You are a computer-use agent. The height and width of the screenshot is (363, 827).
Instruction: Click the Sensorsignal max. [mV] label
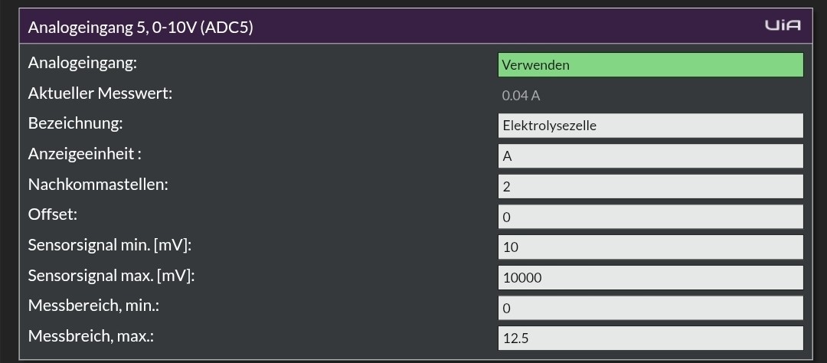[111, 276]
